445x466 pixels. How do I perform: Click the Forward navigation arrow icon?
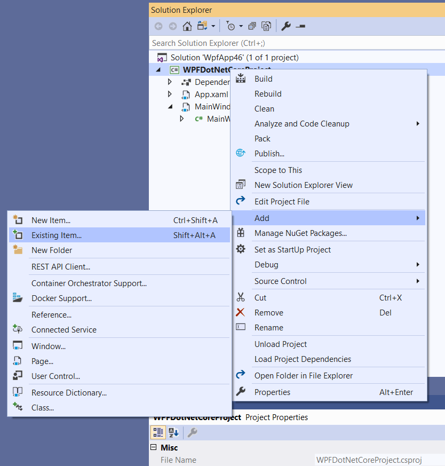[x=173, y=26]
